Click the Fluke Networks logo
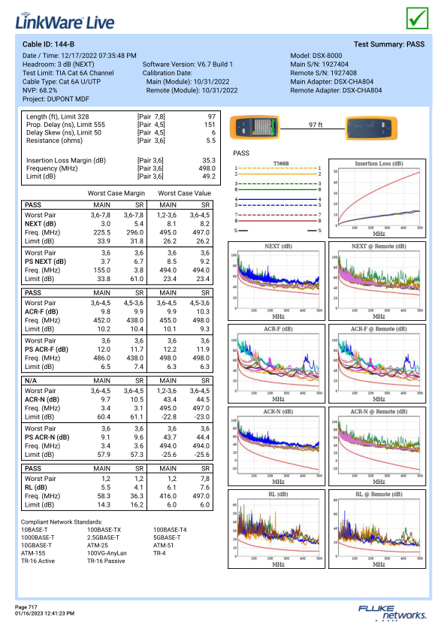Screen dimensions: 447x632 point(392,612)
